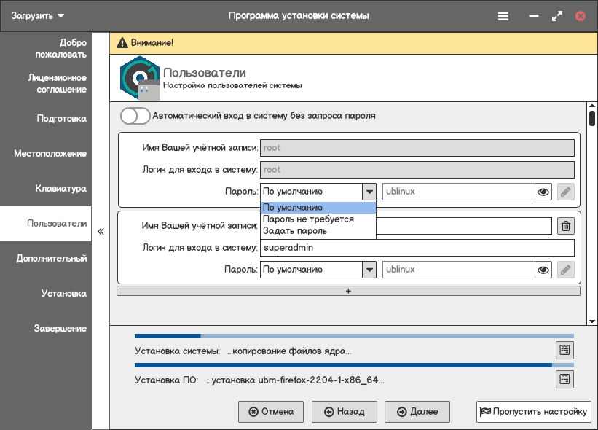Close the root password type dropdown
598x430 pixels.
369,192
